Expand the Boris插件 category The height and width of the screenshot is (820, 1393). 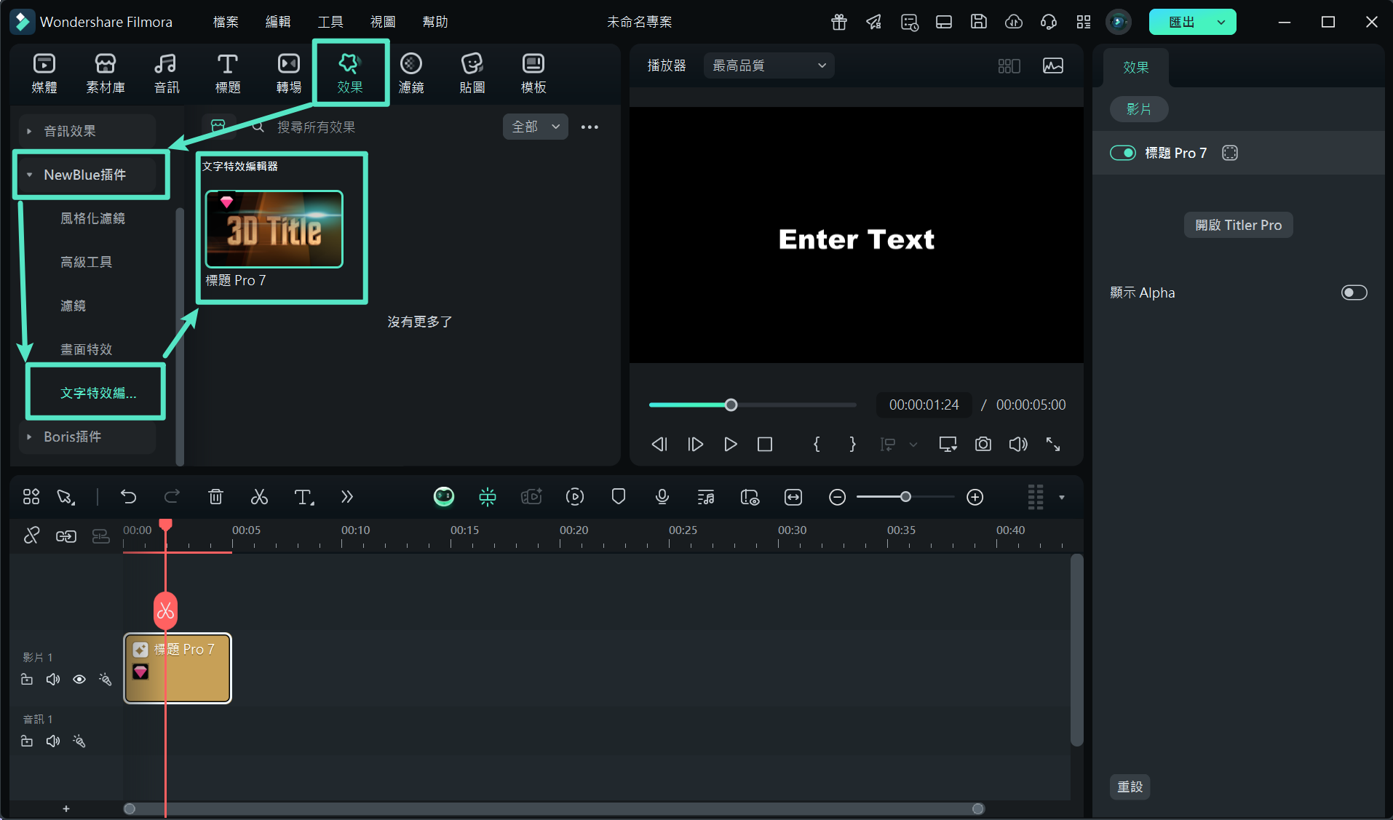click(87, 437)
